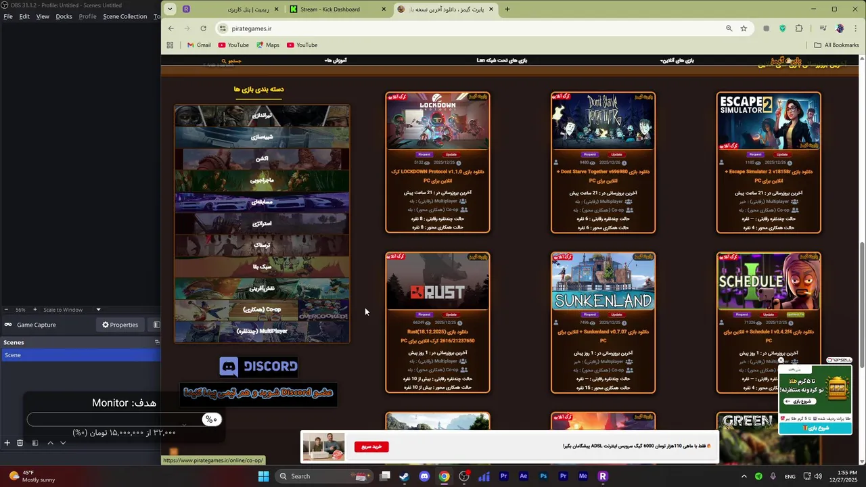Open the zoom magnifier icon in address bar
The image size is (866, 487).
(729, 28)
